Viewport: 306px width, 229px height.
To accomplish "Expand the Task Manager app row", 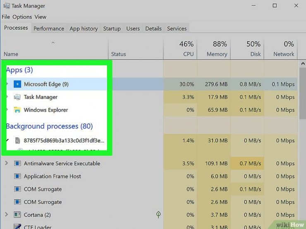I will click(7, 97).
